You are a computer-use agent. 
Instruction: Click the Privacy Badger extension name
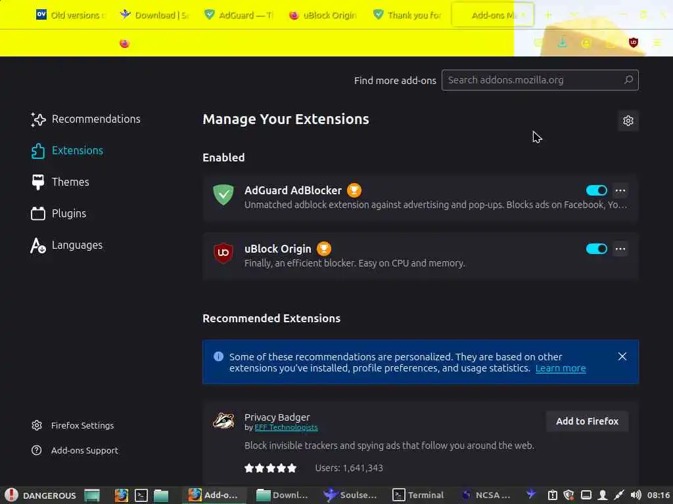[x=277, y=417]
